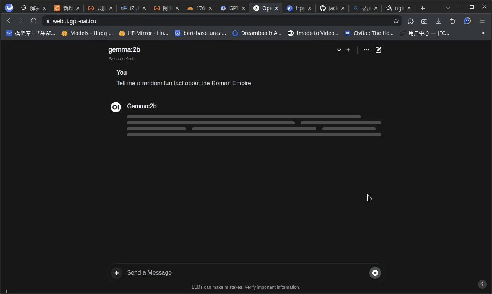Open the browser hamburger menu
The image size is (492, 294).
pos(482,21)
